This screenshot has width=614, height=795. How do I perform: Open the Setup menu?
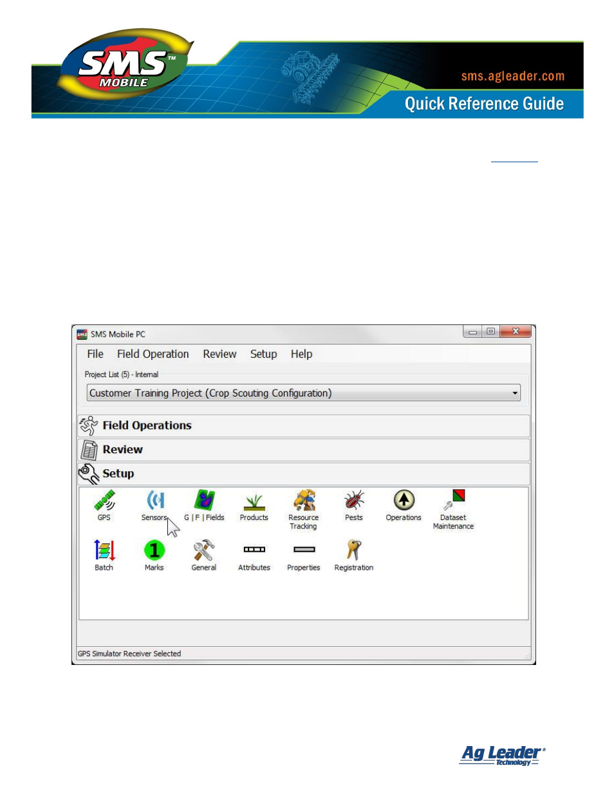point(264,354)
